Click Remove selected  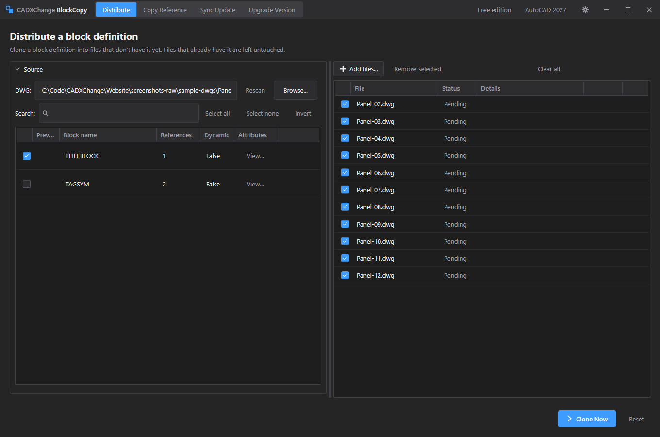(x=417, y=69)
